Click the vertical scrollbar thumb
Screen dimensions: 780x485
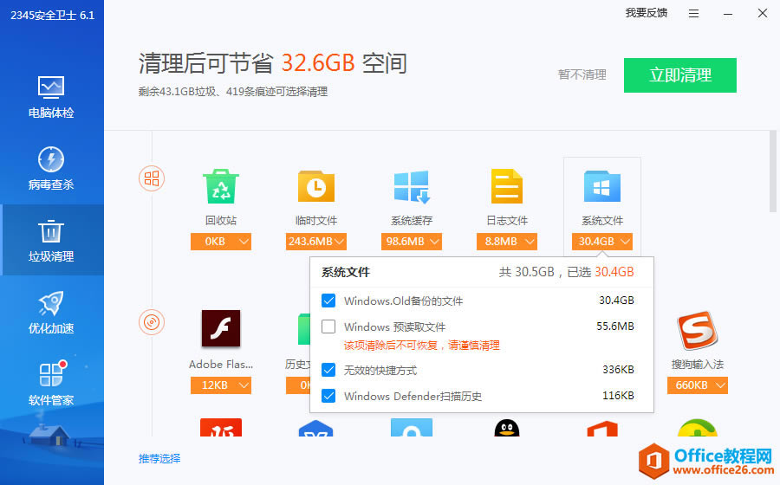(x=772, y=171)
